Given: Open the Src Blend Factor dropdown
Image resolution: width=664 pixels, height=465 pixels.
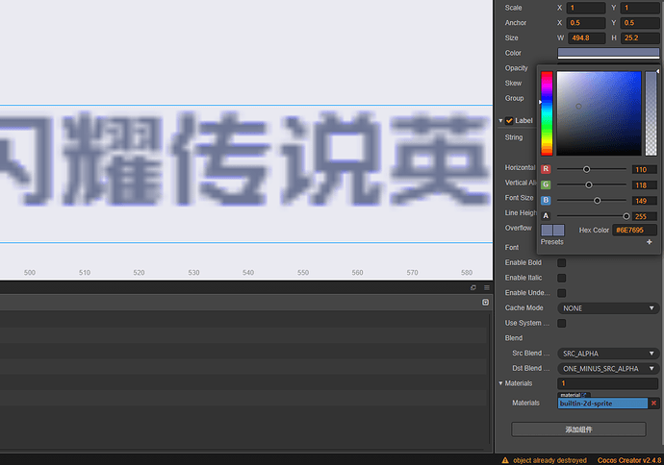Looking at the screenshot, I should tap(608, 354).
